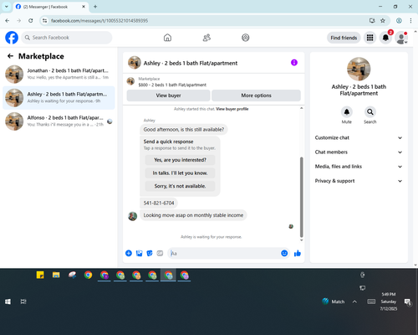Click Find friends button

tap(344, 38)
